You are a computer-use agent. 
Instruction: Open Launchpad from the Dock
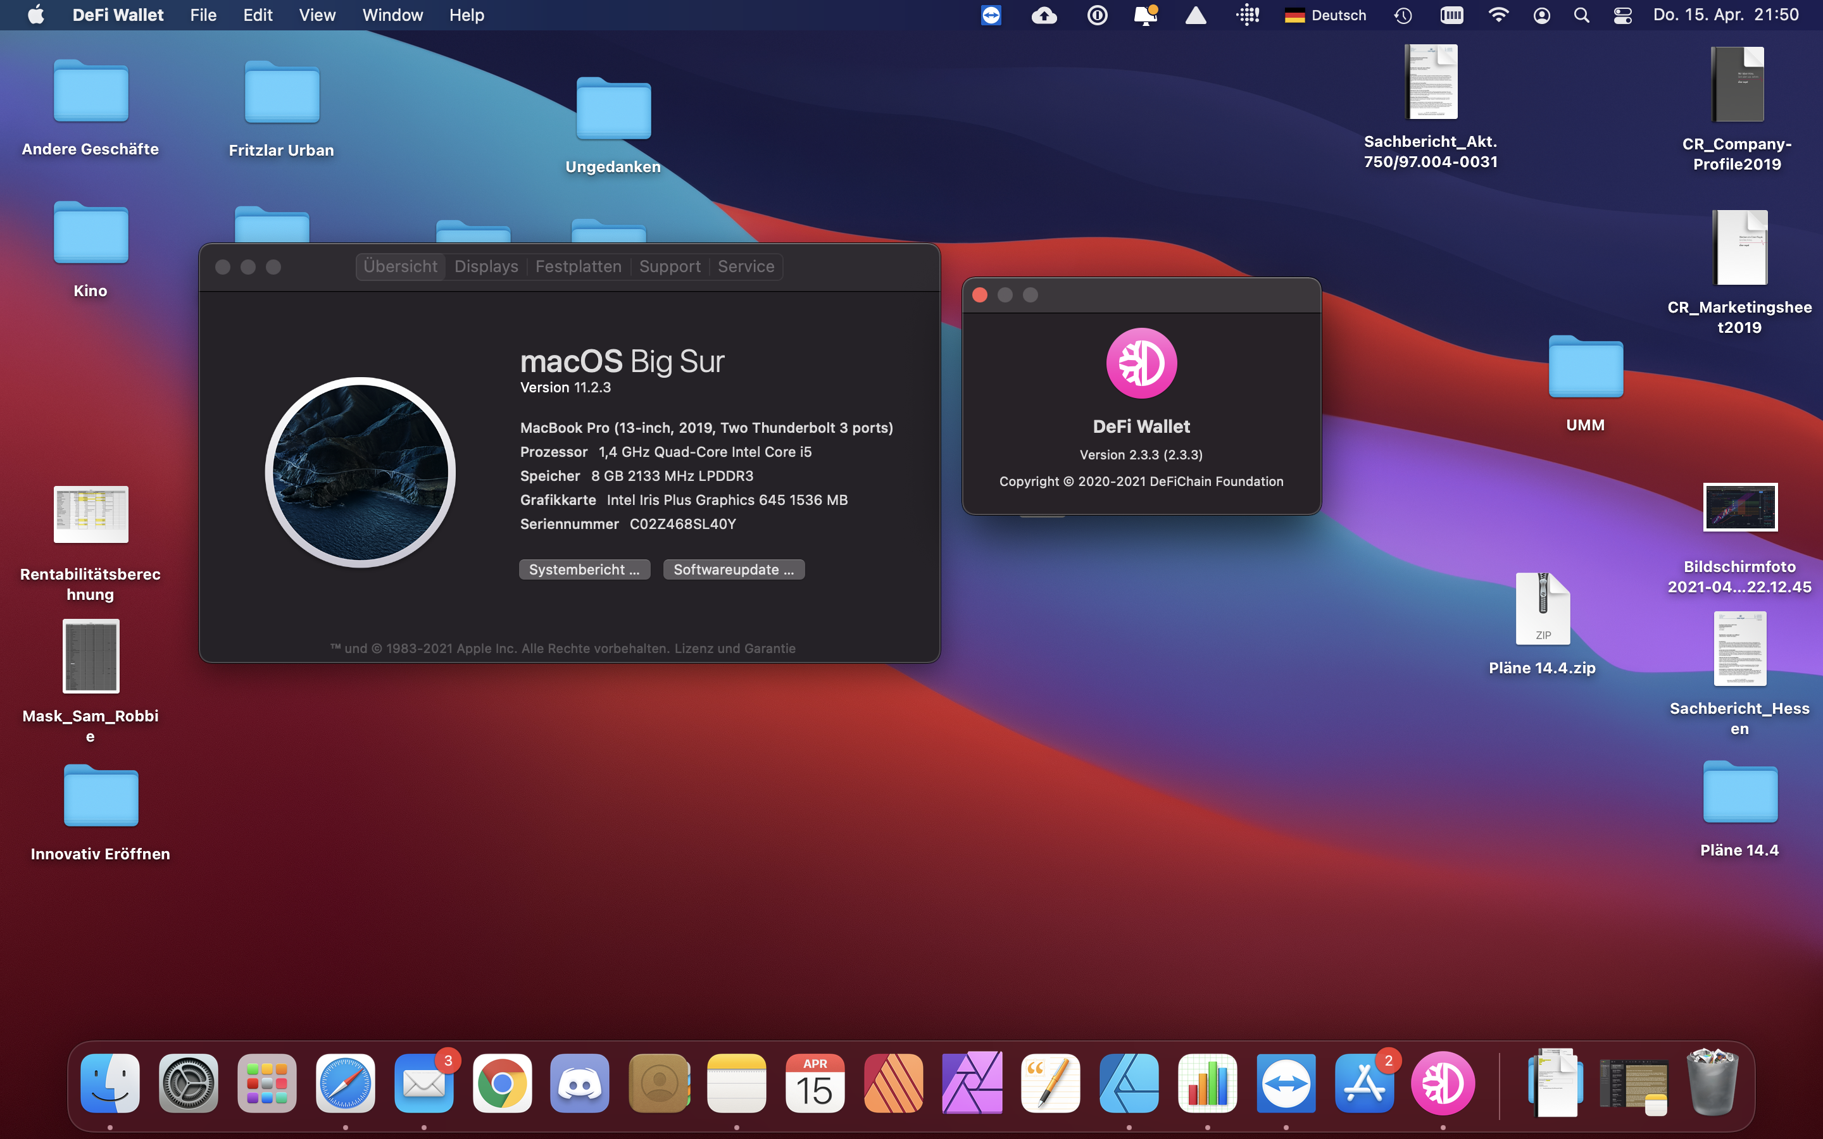[266, 1083]
